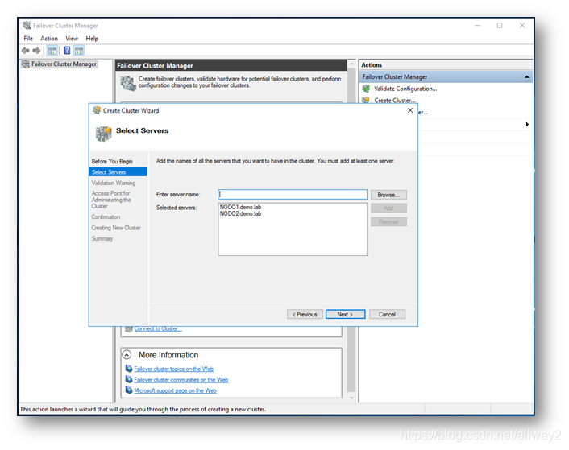Image resolution: width=569 pixels, height=450 pixels.
Task: Collapse the More Information section
Action: 127,354
